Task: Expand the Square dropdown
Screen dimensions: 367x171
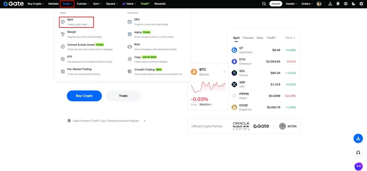Action: pos(112,4)
